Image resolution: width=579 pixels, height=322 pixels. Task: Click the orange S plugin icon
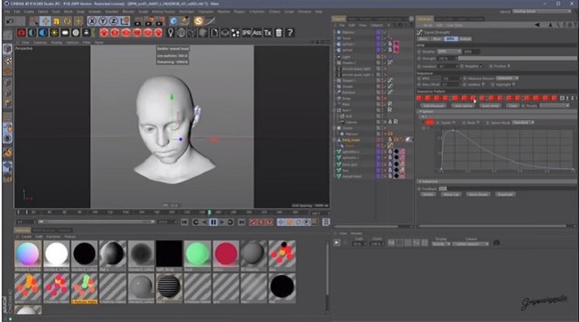(x=199, y=21)
